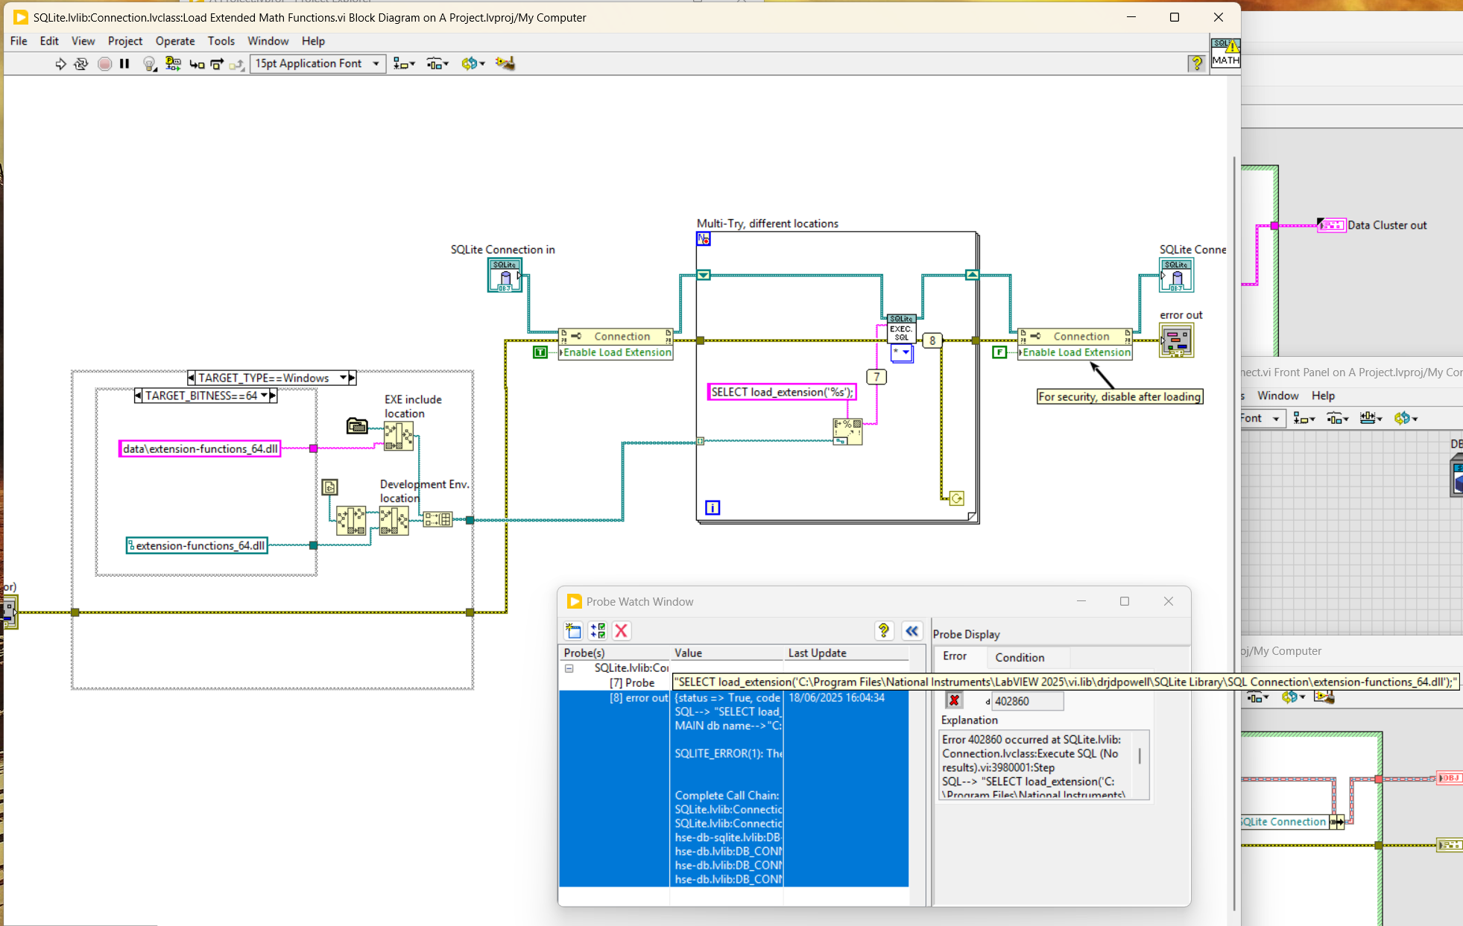This screenshot has width=1463, height=926.
Task: Click SQLite Connection in terminal
Action: [x=505, y=276]
